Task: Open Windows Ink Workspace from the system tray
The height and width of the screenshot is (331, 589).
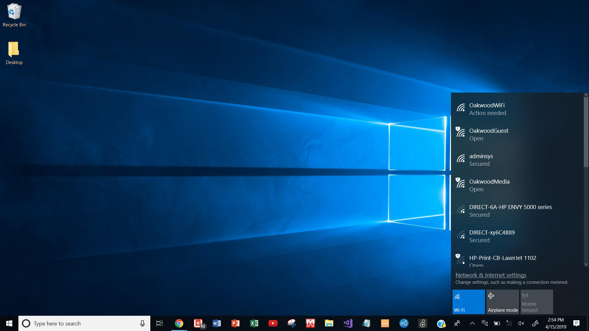Action: point(535,323)
